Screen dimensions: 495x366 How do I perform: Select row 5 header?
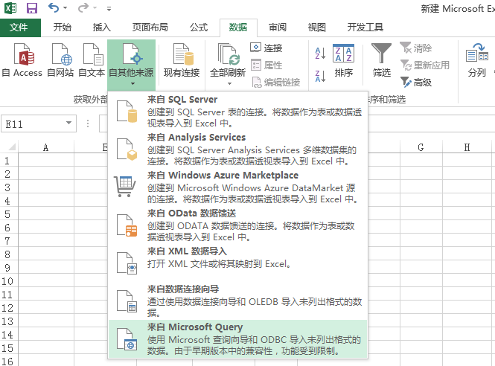[x=8, y=214]
